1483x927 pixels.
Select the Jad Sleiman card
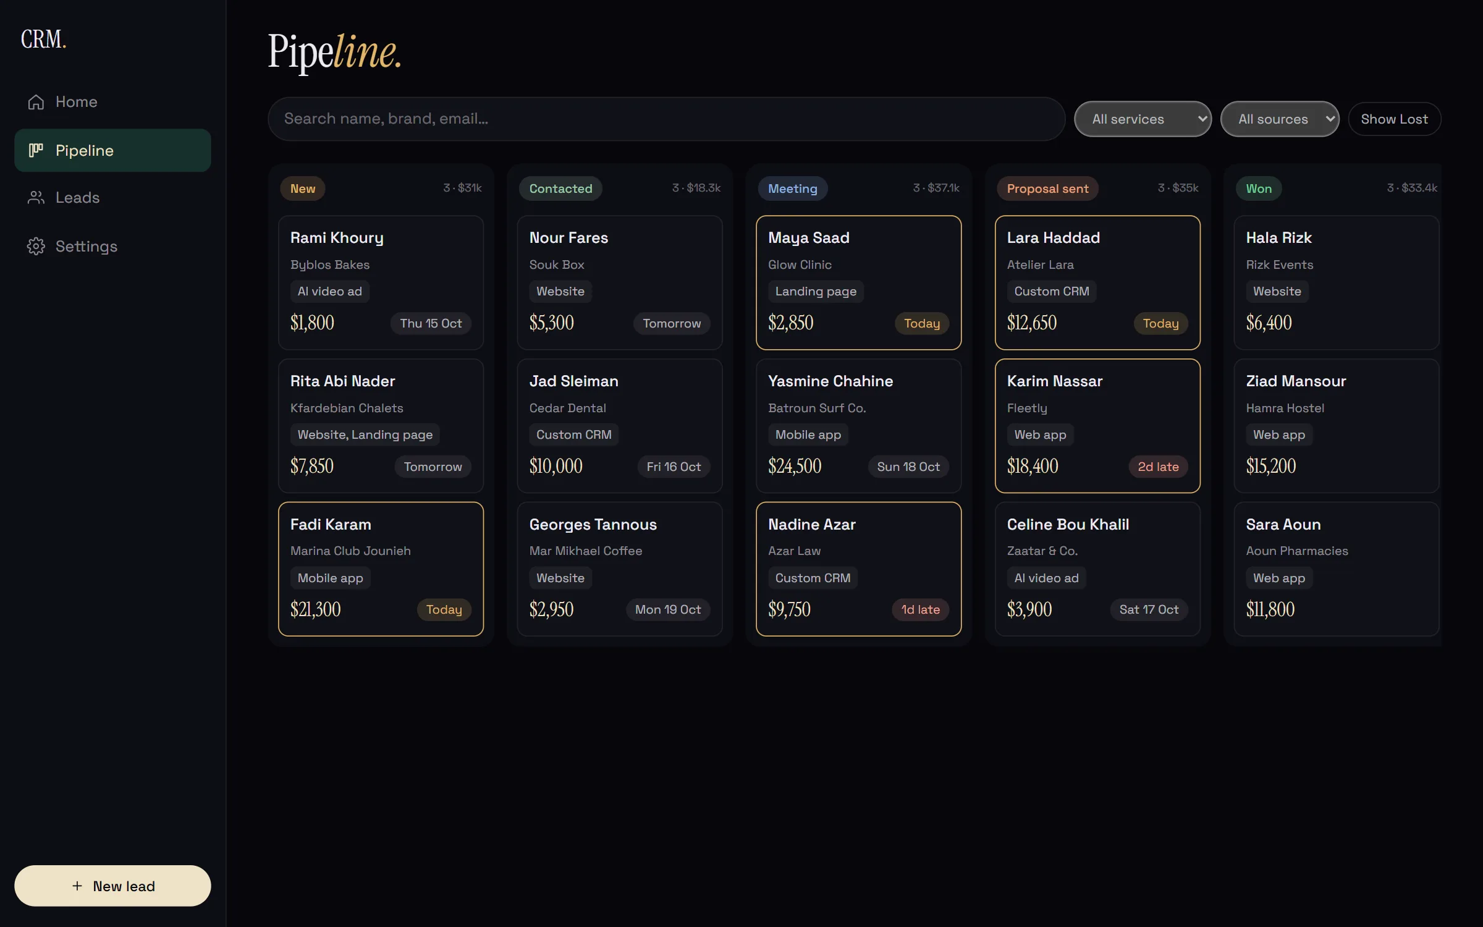(620, 426)
